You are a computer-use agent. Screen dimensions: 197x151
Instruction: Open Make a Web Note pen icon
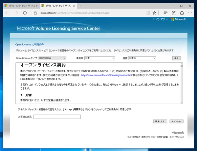click(x=174, y=13)
